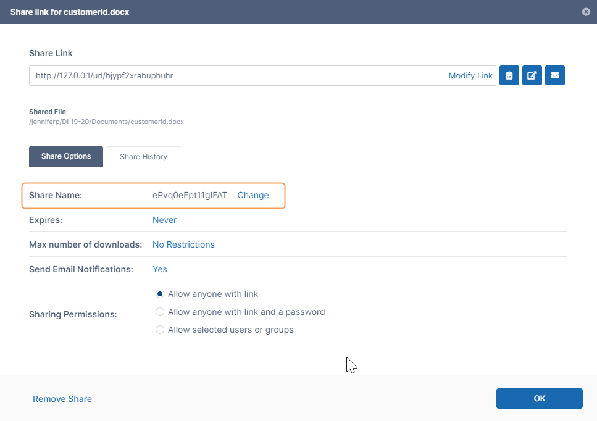Click the shared file path text
The height and width of the screenshot is (421, 597).
click(106, 122)
